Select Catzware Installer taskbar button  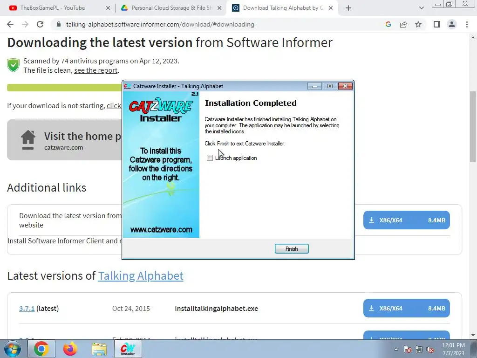128,349
